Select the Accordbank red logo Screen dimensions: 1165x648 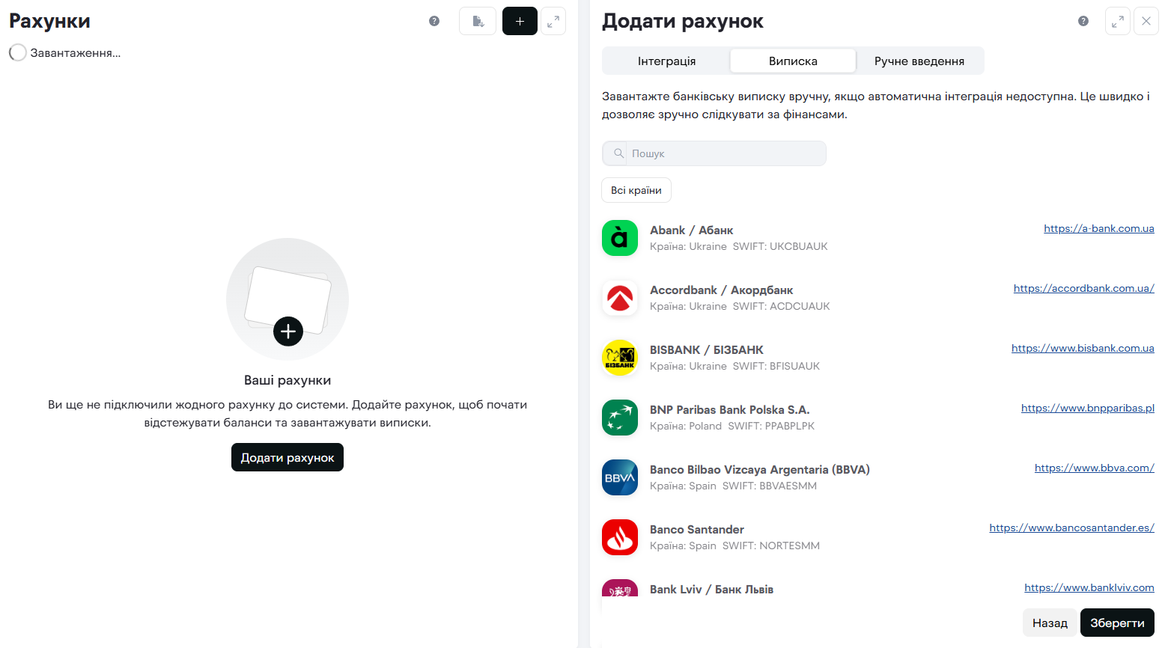[620, 298]
